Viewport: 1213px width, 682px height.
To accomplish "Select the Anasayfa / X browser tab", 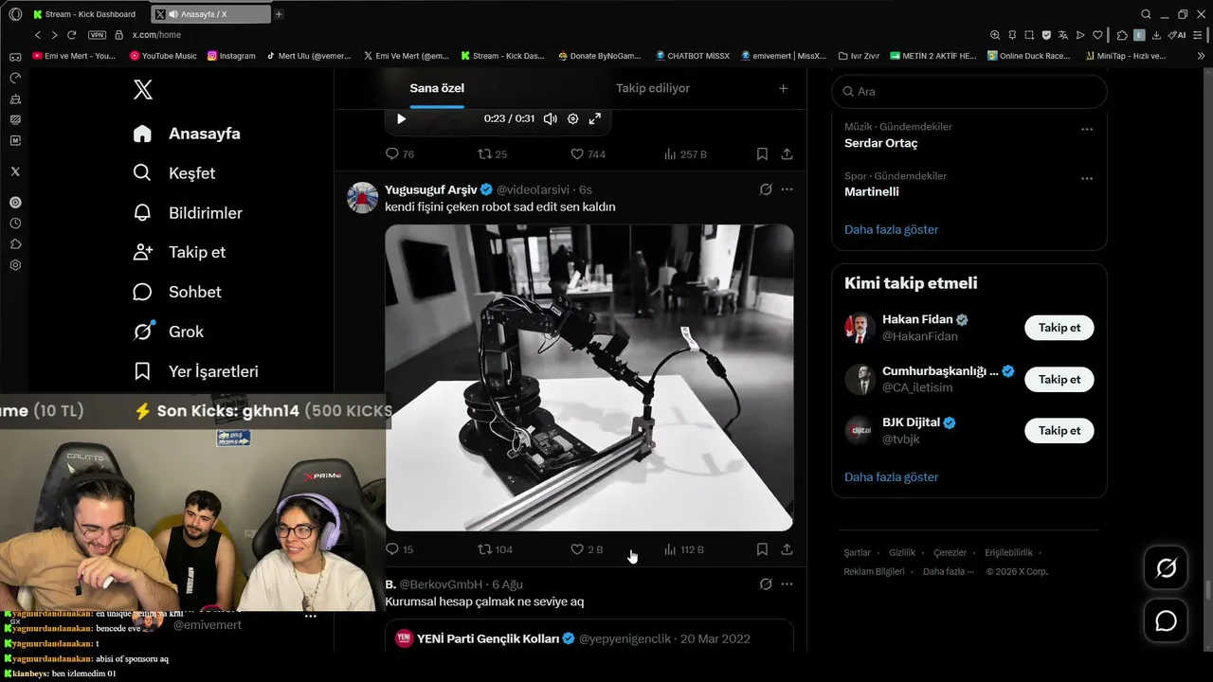I will pyautogui.click(x=210, y=14).
